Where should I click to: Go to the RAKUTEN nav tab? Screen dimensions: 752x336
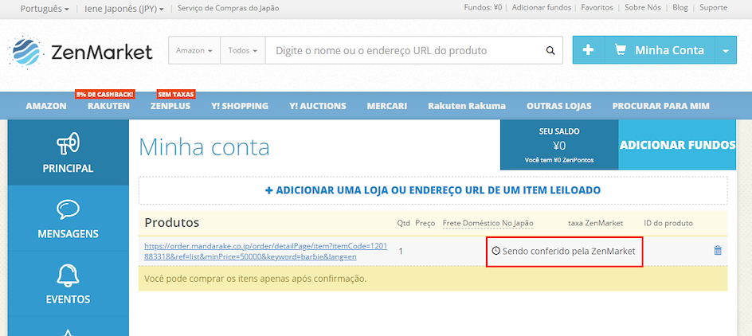click(108, 106)
